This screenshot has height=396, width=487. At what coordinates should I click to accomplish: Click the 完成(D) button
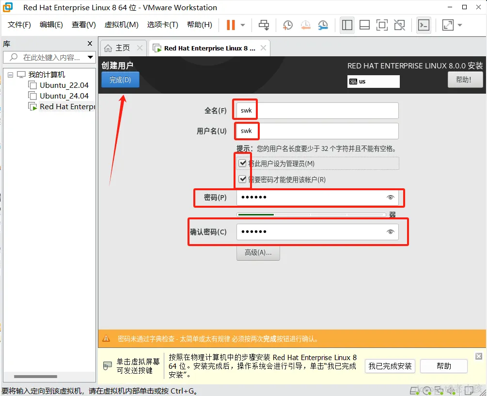120,80
